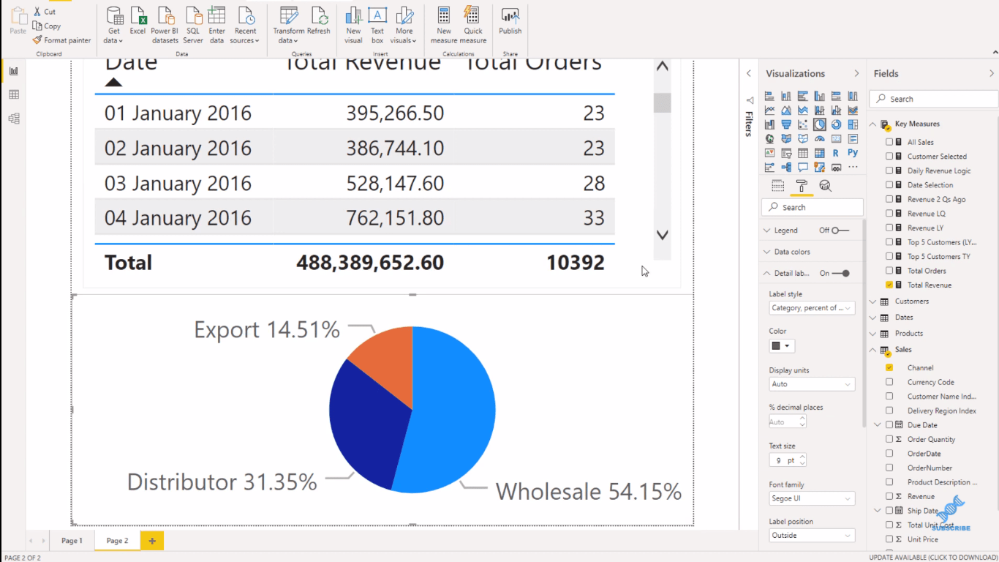
Task: Check the All Sales measure checkbox
Action: (889, 142)
